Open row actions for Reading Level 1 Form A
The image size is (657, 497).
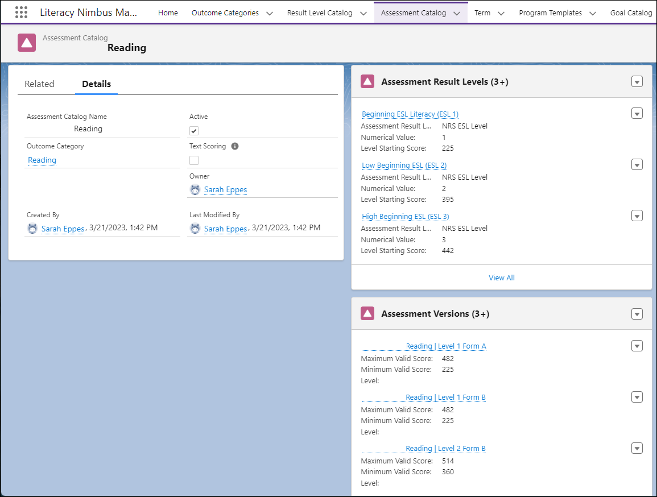(637, 346)
